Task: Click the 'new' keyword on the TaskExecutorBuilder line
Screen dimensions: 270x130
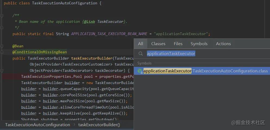Action: (x=90, y=83)
